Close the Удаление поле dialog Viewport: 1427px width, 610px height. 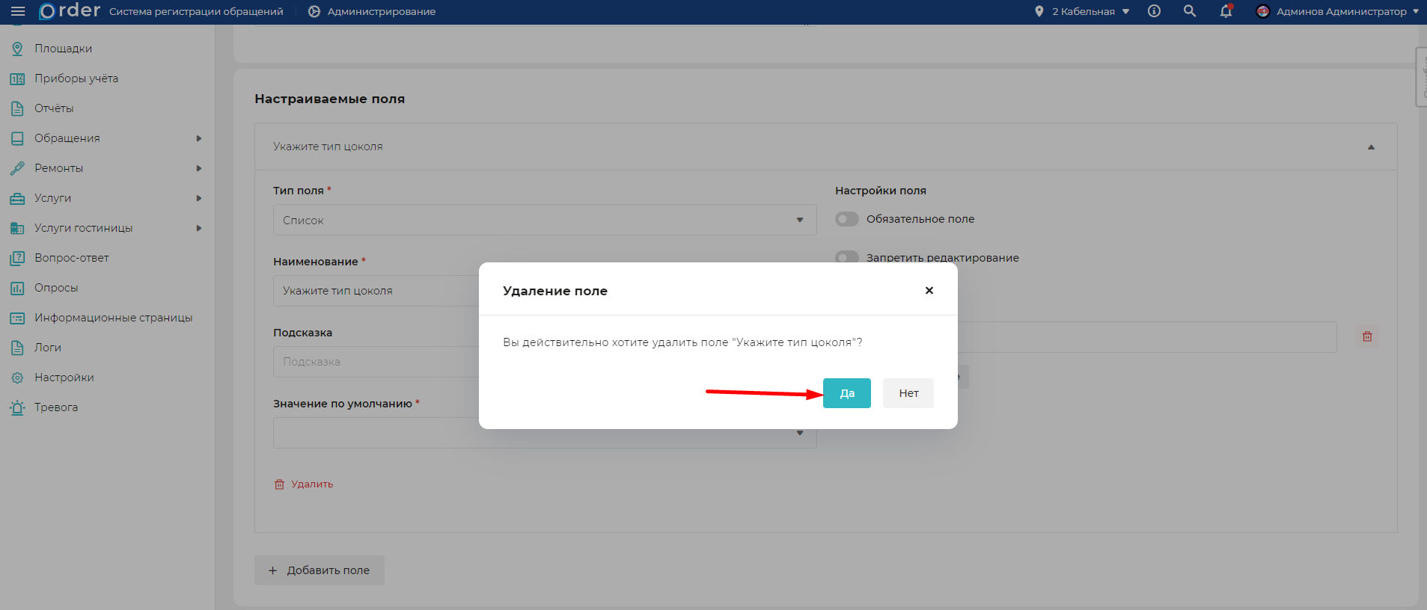(x=929, y=291)
